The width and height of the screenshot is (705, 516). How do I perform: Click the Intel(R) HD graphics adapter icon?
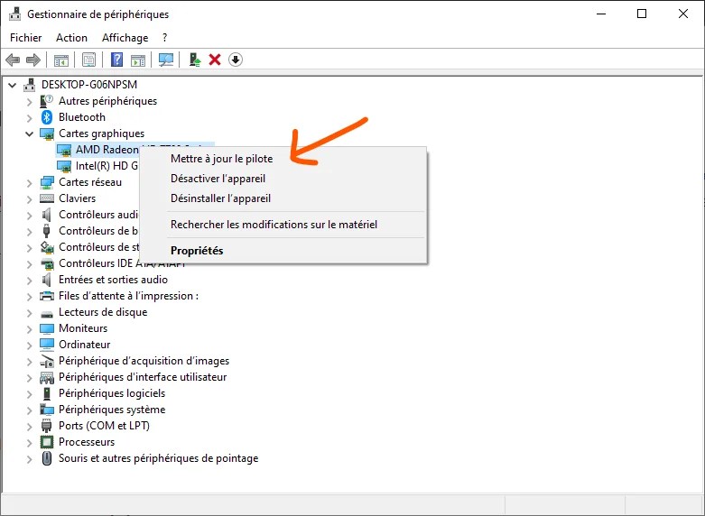pos(64,166)
